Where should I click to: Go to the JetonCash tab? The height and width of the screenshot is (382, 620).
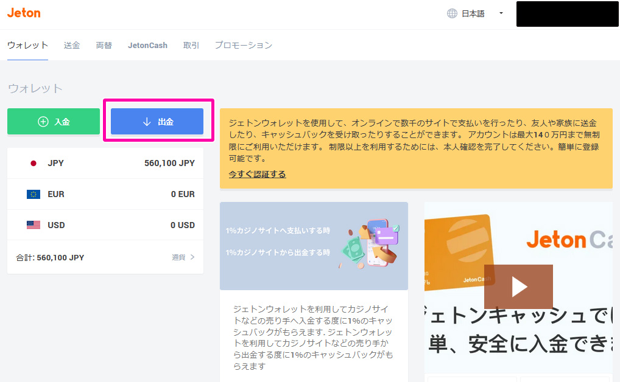[147, 46]
